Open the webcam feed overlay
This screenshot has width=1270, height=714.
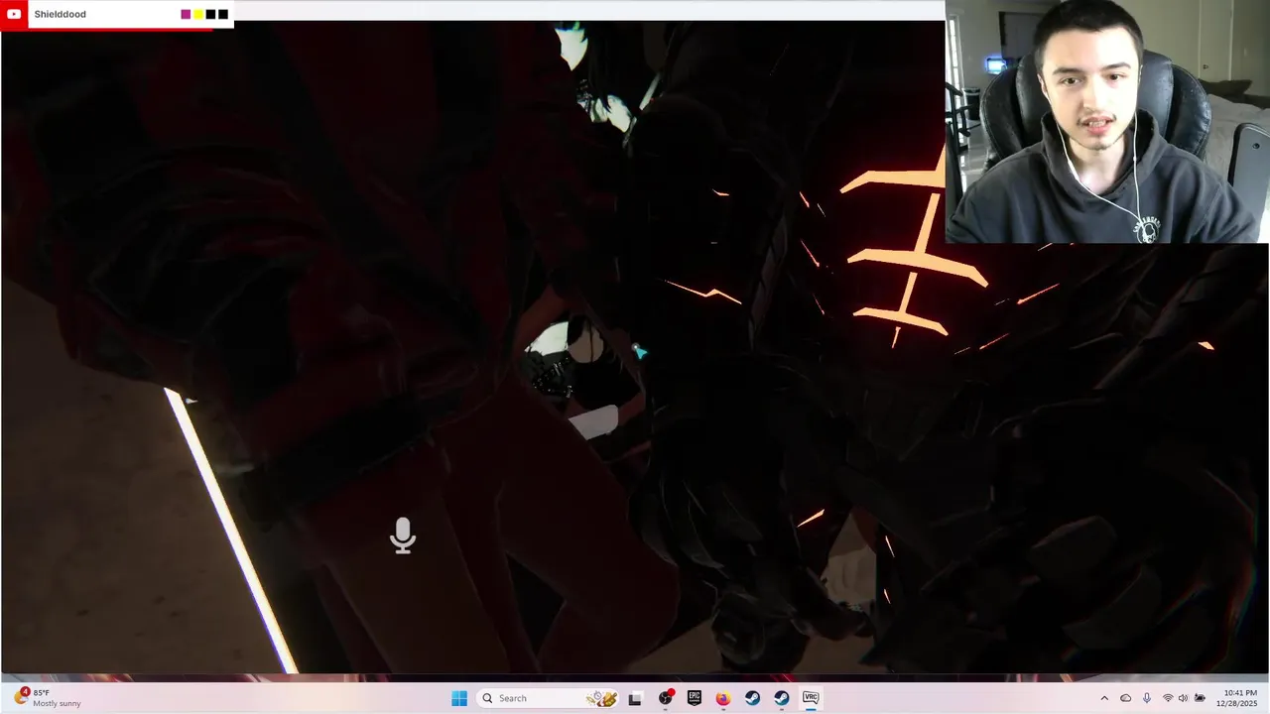1106,121
